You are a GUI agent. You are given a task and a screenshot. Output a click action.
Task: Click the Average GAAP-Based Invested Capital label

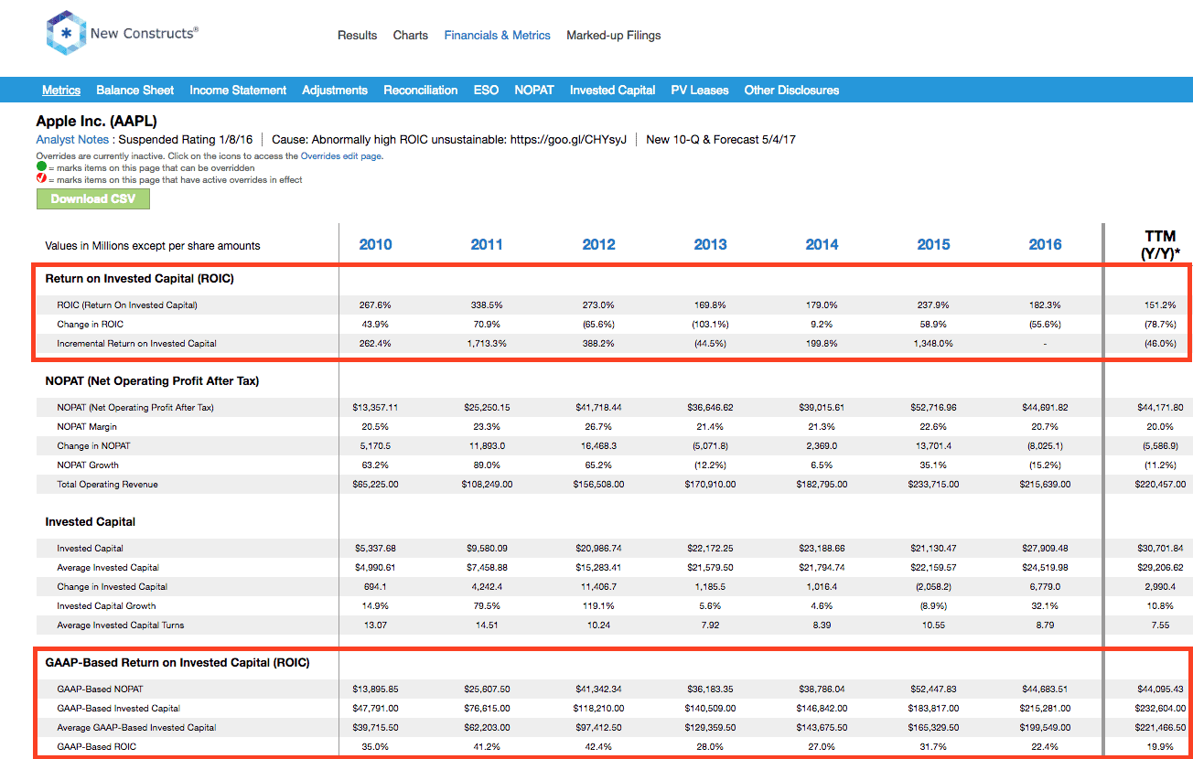point(136,728)
